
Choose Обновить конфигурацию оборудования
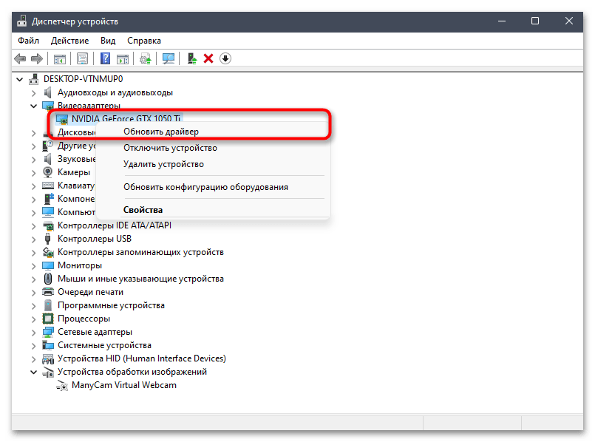213,187
